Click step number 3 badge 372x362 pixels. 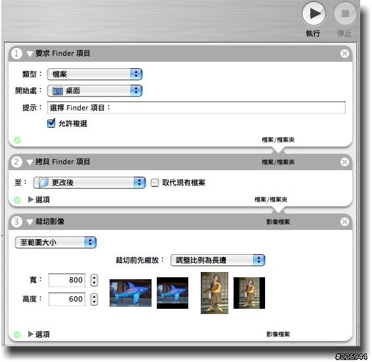pyautogui.click(x=16, y=221)
